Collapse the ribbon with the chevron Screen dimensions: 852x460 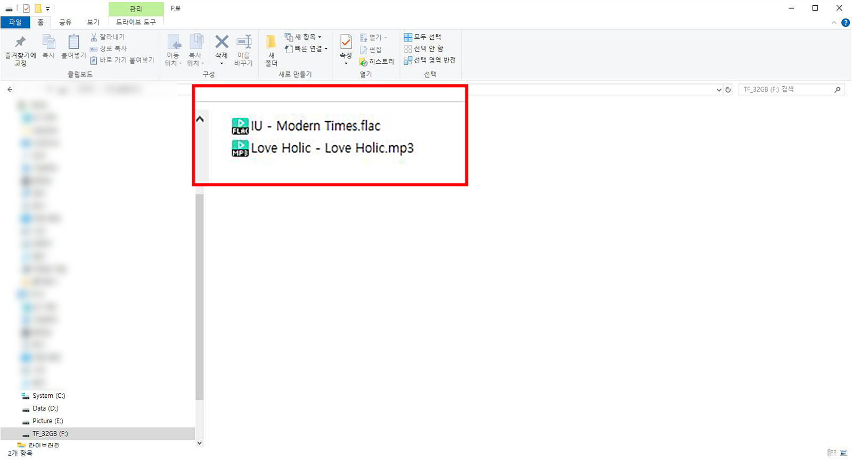click(x=834, y=22)
